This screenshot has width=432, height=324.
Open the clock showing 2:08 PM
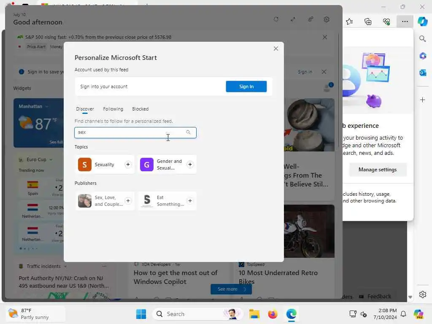tap(385, 314)
